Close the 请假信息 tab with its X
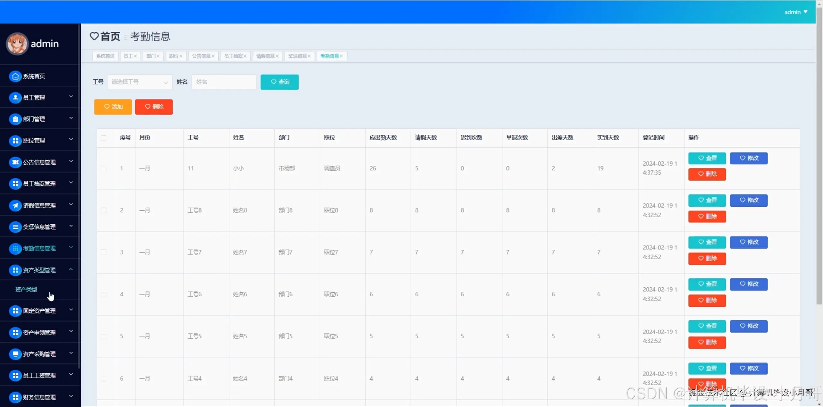Image resolution: width=823 pixels, height=407 pixels. [x=277, y=56]
